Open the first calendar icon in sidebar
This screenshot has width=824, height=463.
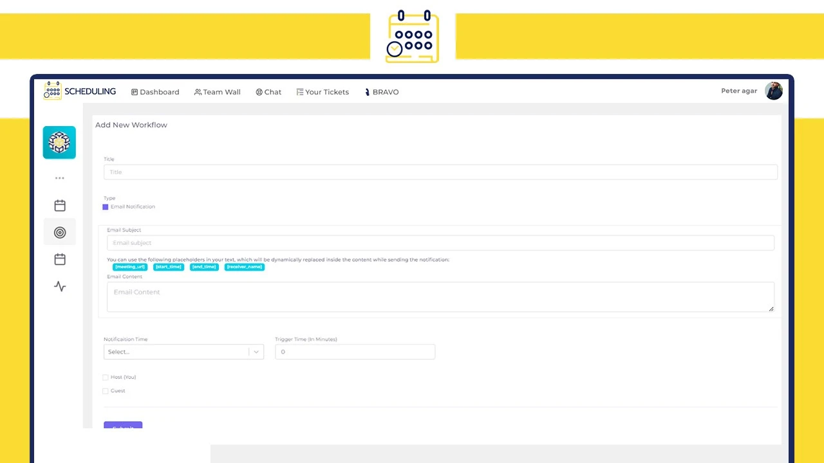[x=60, y=206]
